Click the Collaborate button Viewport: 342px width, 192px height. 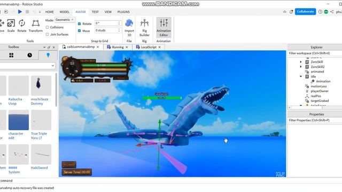click(305, 12)
